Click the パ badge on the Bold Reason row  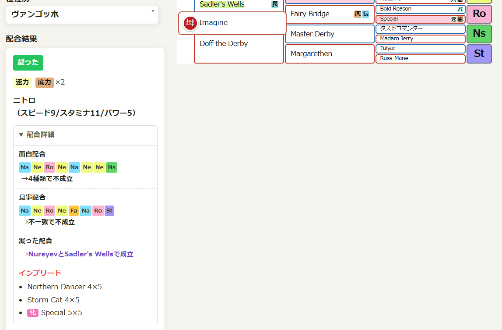click(x=460, y=9)
